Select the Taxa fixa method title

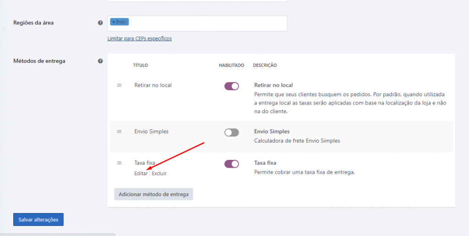(x=145, y=163)
